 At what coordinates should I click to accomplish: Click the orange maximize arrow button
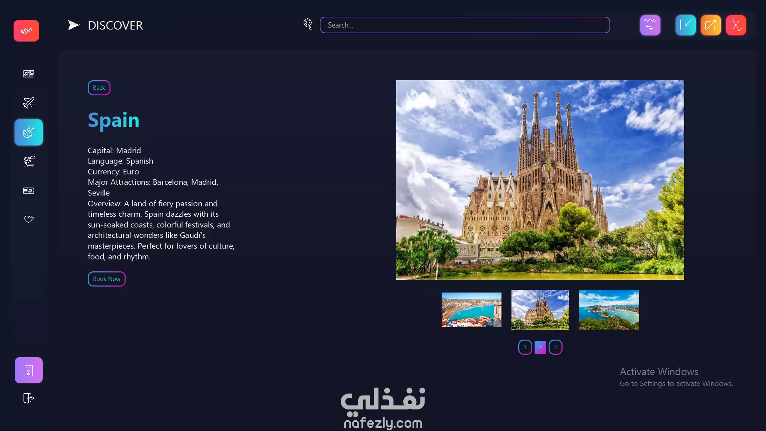coord(711,25)
